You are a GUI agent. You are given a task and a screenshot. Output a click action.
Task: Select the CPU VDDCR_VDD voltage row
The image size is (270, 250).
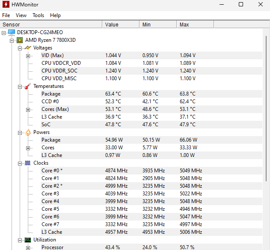151,63
